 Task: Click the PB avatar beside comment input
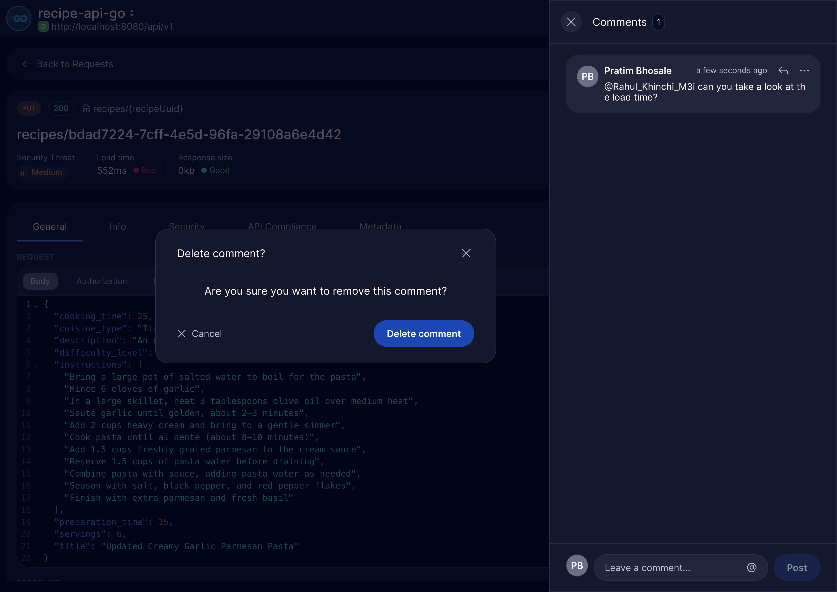coord(577,565)
